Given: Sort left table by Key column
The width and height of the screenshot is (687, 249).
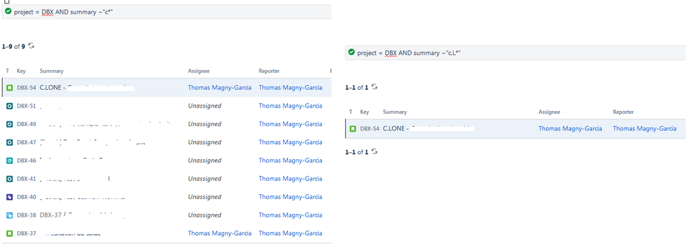Looking at the screenshot, I should coord(21,71).
